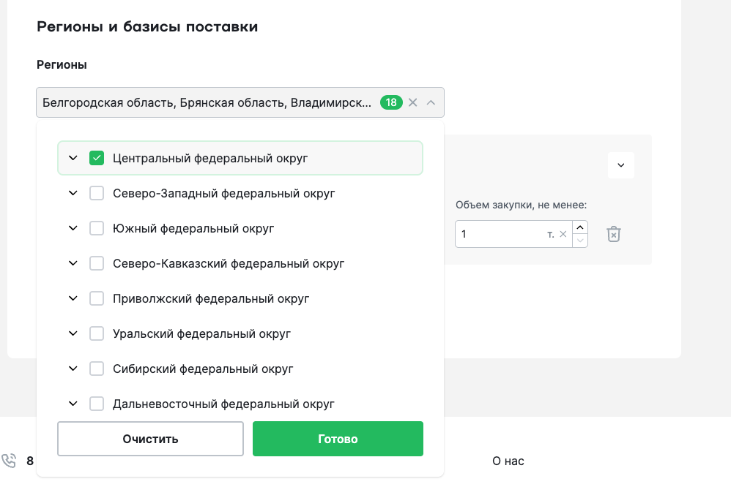
Task: Uncheck Центральный федеральный округ checkbox
Action: click(x=97, y=158)
